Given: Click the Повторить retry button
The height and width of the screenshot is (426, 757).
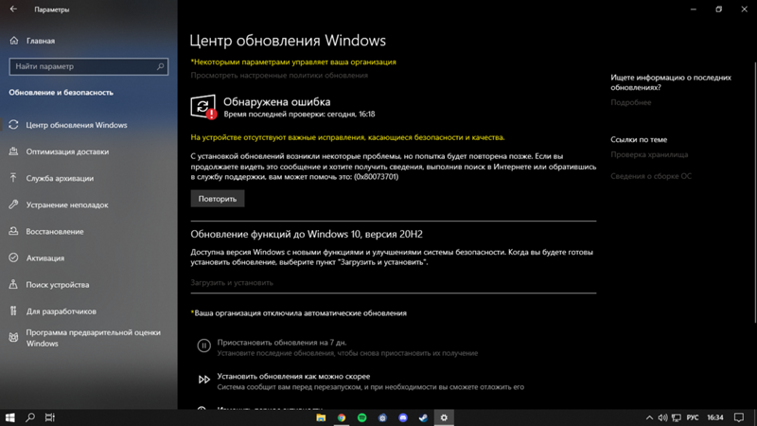Looking at the screenshot, I should click(x=218, y=199).
